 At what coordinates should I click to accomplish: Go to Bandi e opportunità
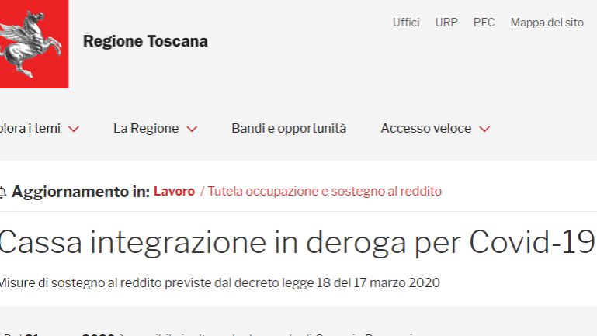point(289,129)
